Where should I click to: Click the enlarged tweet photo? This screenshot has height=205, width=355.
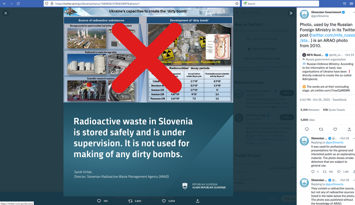click(x=148, y=102)
